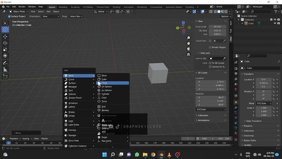Open the Render properties tab icon
The height and width of the screenshot is (159, 282).
[236, 69]
